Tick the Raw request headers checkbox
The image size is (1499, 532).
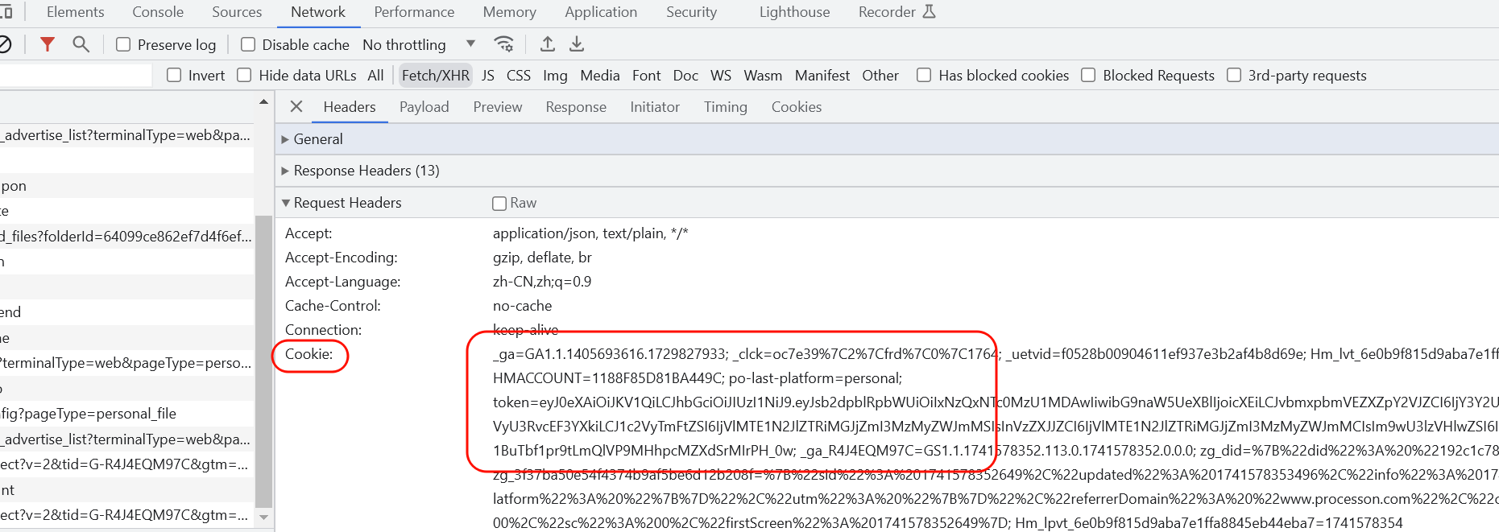(x=499, y=204)
